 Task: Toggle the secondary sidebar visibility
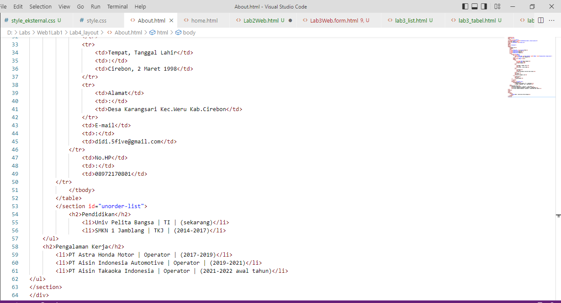484,6
